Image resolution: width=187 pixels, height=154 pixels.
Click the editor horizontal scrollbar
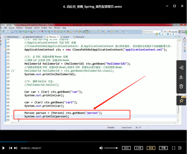pos(93,123)
